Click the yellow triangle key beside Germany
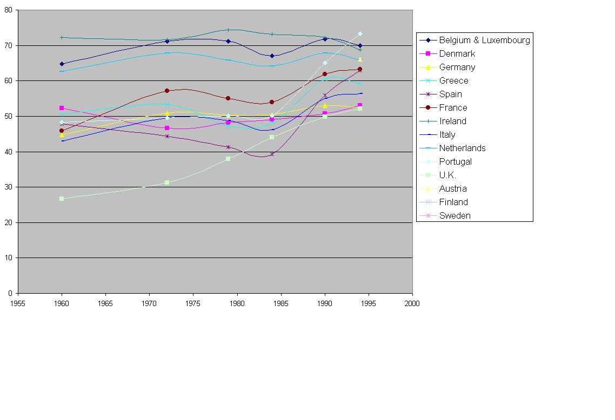Image resolution: width=615 pixels, height=420 pixels. pos(429,67)
